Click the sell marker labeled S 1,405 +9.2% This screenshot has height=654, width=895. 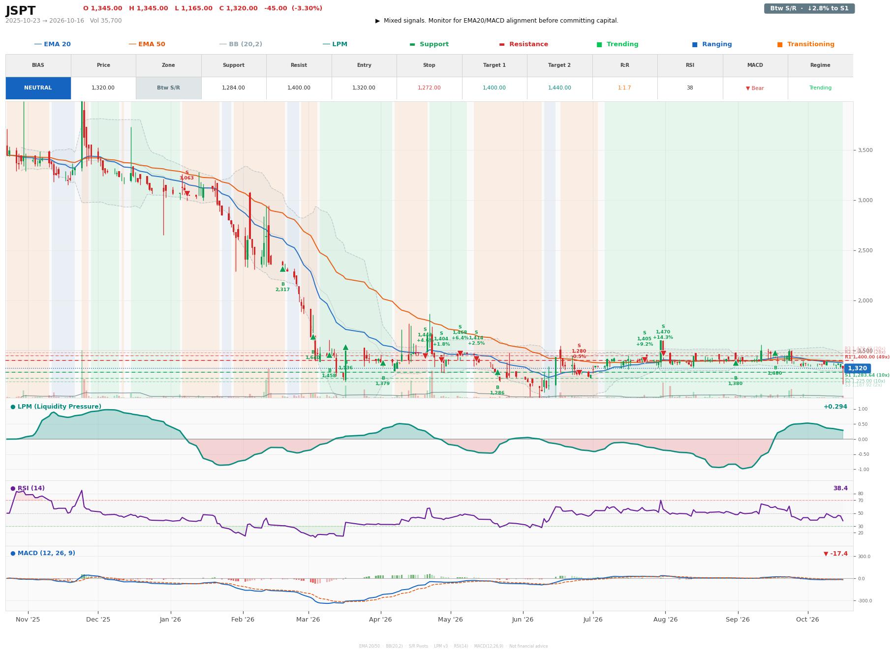click(645, 360)
